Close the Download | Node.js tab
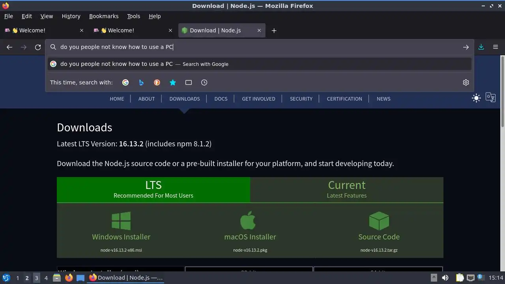 coord(259,30)
